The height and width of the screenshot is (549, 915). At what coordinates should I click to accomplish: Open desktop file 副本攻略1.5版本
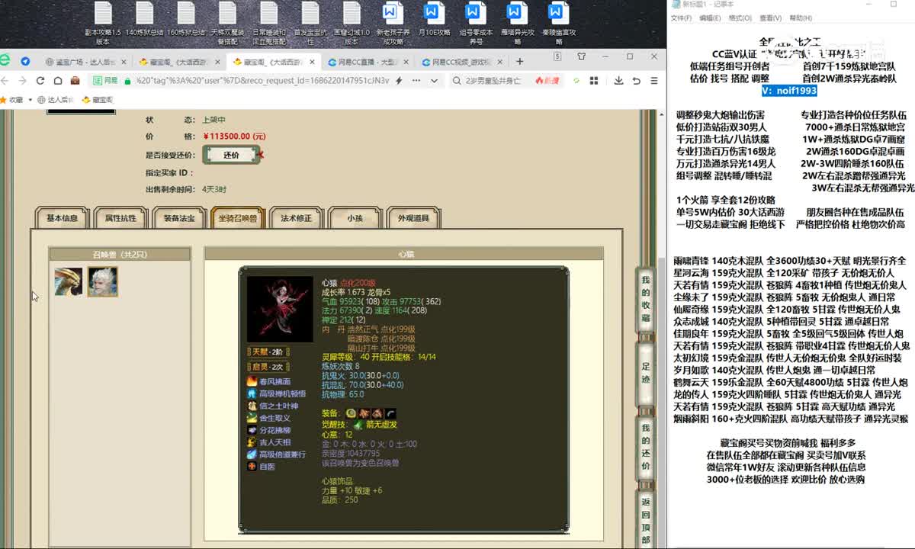click(103, 23)
